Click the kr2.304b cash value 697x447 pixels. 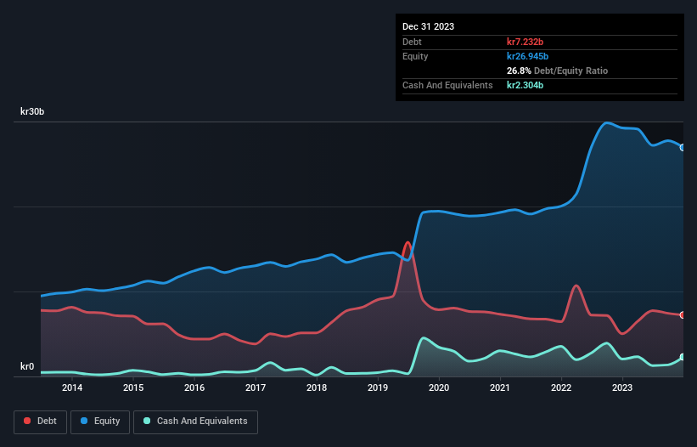[525, 85]
